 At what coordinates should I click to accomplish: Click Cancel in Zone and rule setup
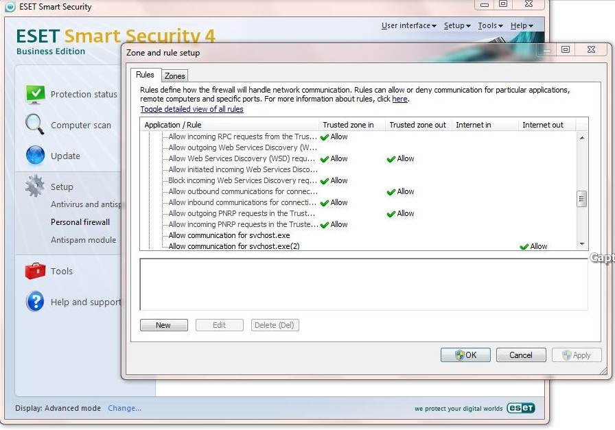pyautogui.click(x=521, y=355)
